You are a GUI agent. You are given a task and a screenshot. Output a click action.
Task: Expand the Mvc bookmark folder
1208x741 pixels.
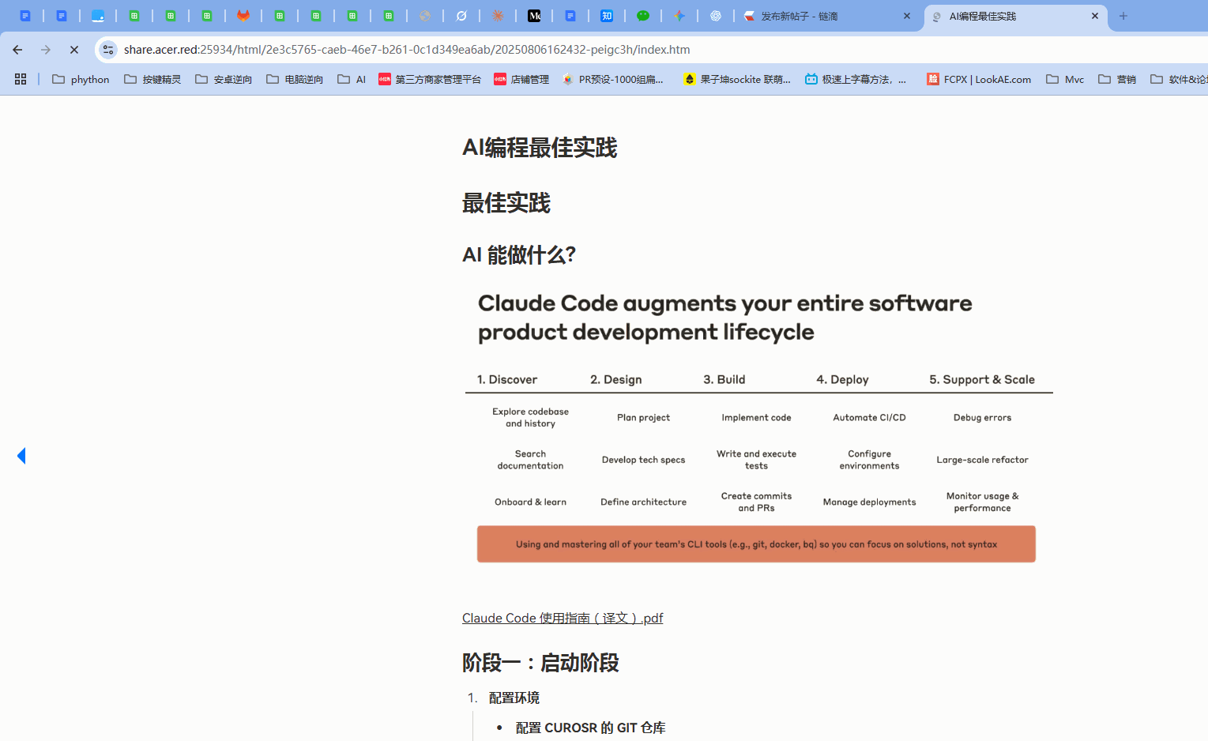(x=1064, y=79)
